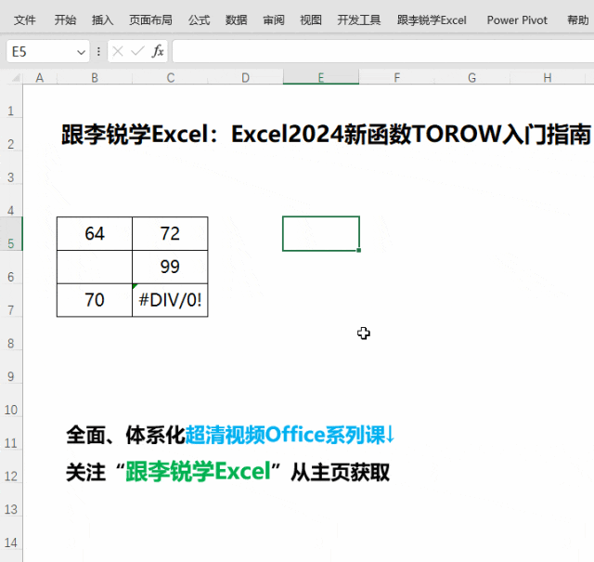This screenshot has width=594, height=562.
Task: Select column B header
Action: click(95, 78)
